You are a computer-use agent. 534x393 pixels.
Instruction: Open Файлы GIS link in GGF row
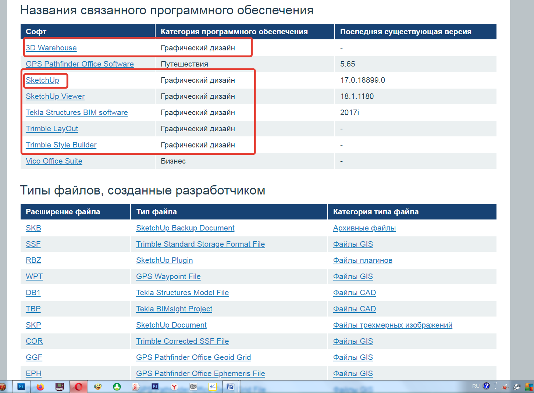(353, 357)
